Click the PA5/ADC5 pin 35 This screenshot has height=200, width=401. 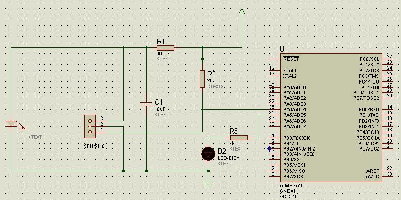[275, 115]
